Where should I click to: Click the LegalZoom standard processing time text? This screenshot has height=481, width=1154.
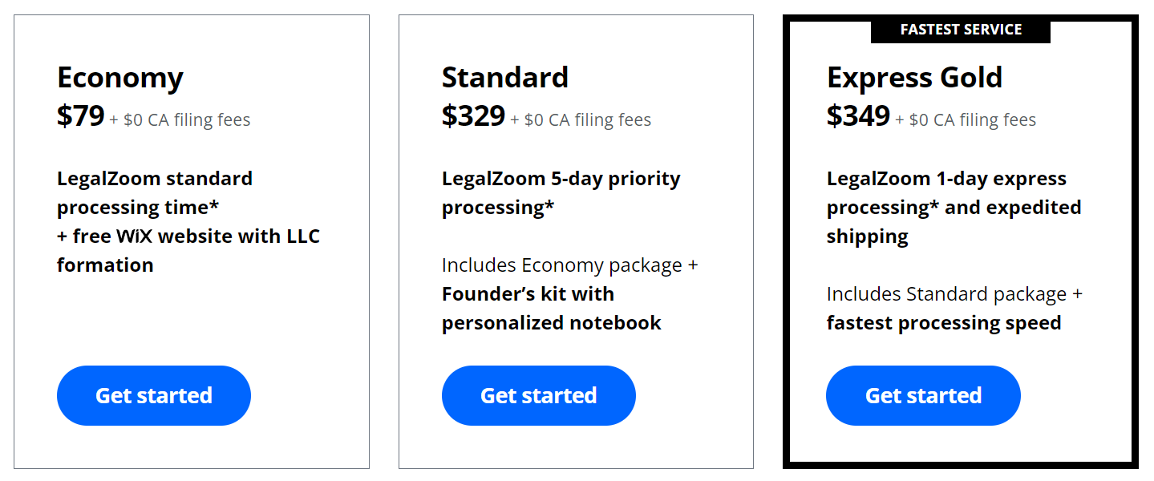point(155,193)
